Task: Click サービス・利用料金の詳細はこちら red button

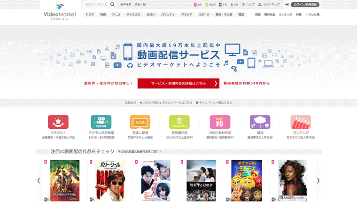Action: tap(178, 83)
